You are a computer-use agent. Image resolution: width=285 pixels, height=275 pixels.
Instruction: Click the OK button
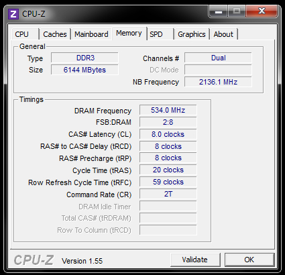coord(249,260)
